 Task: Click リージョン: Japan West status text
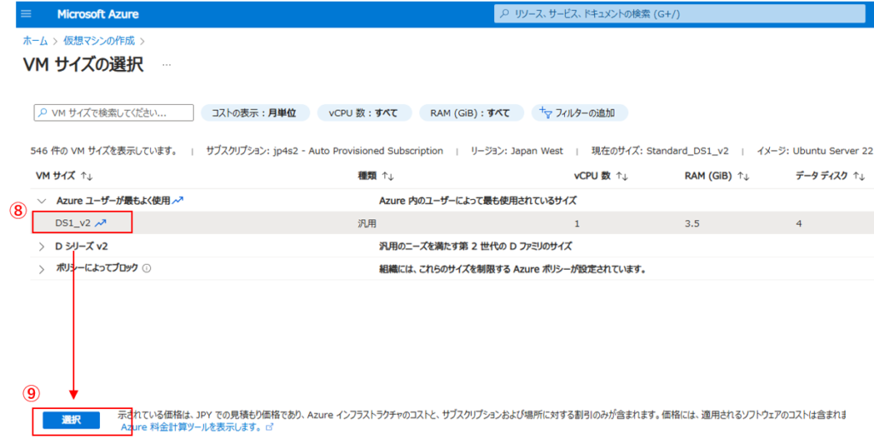(x=516, y=150)
